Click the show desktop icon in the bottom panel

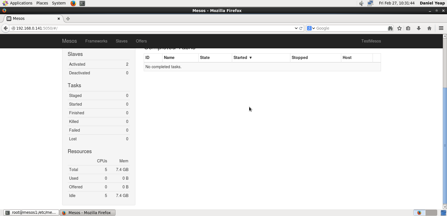444,213
